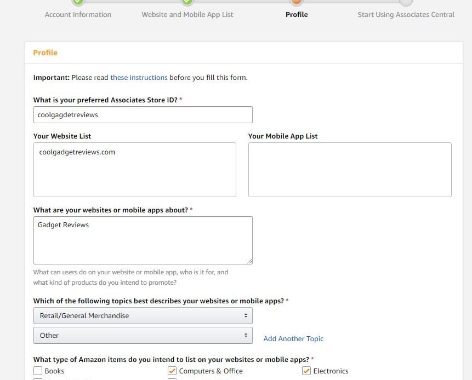The image size is (472, 380).
Task: Click the Start Using Associates Central step label
Action: 406,14
